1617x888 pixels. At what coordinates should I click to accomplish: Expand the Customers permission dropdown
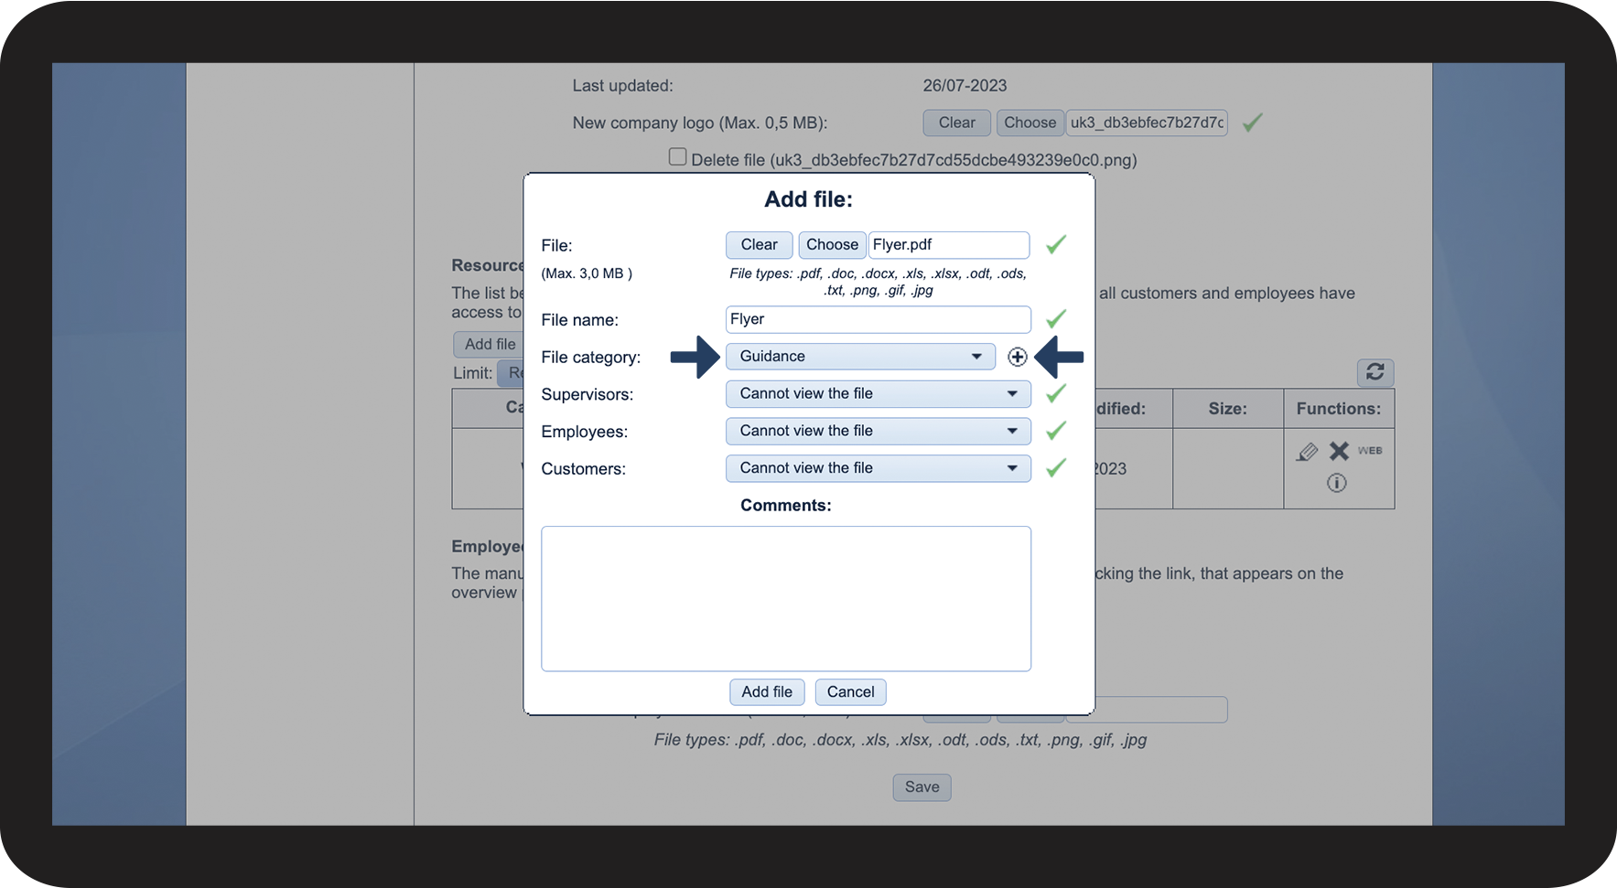click(878, 468)
